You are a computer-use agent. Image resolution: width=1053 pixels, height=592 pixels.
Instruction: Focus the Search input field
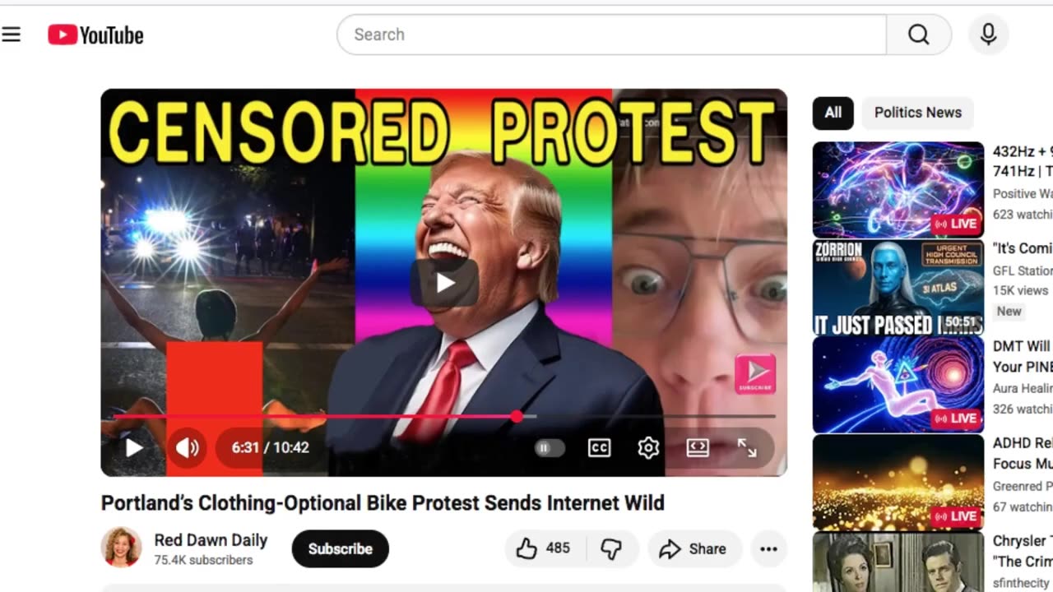tap(611, 35)
